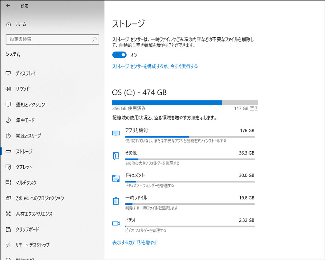Click 表示するカテゴリを増やす link
The image size is (325, 260).
pyautogui.click(x=135, y=242)
